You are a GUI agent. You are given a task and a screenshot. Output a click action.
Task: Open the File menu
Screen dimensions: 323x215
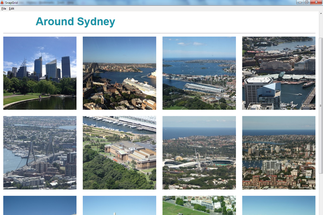coord(4,9)
